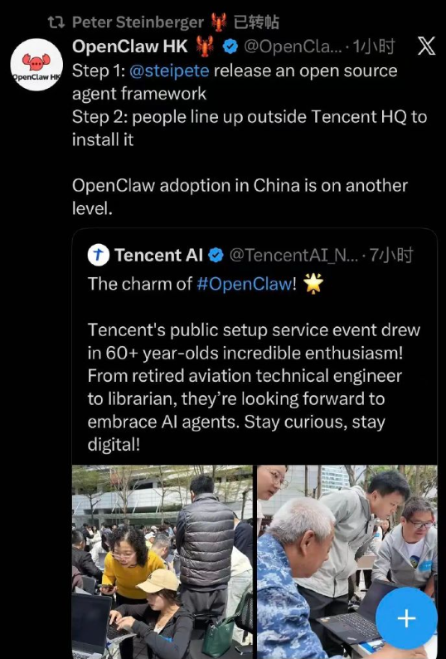The image size is (446, 659).
Task: Open the OpenClaw HK profile avatar
Action: coord(36,65)
